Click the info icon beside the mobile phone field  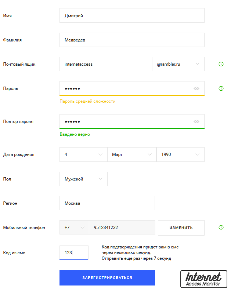(221, 228)
